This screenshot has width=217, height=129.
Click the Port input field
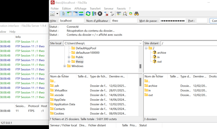click(202, 21)
